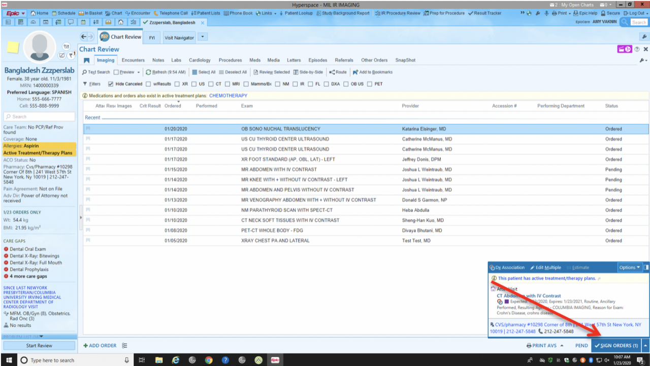Open Epic Help
Image resolution: width=650 pixels, height=366 pixels.
[585, 13]
